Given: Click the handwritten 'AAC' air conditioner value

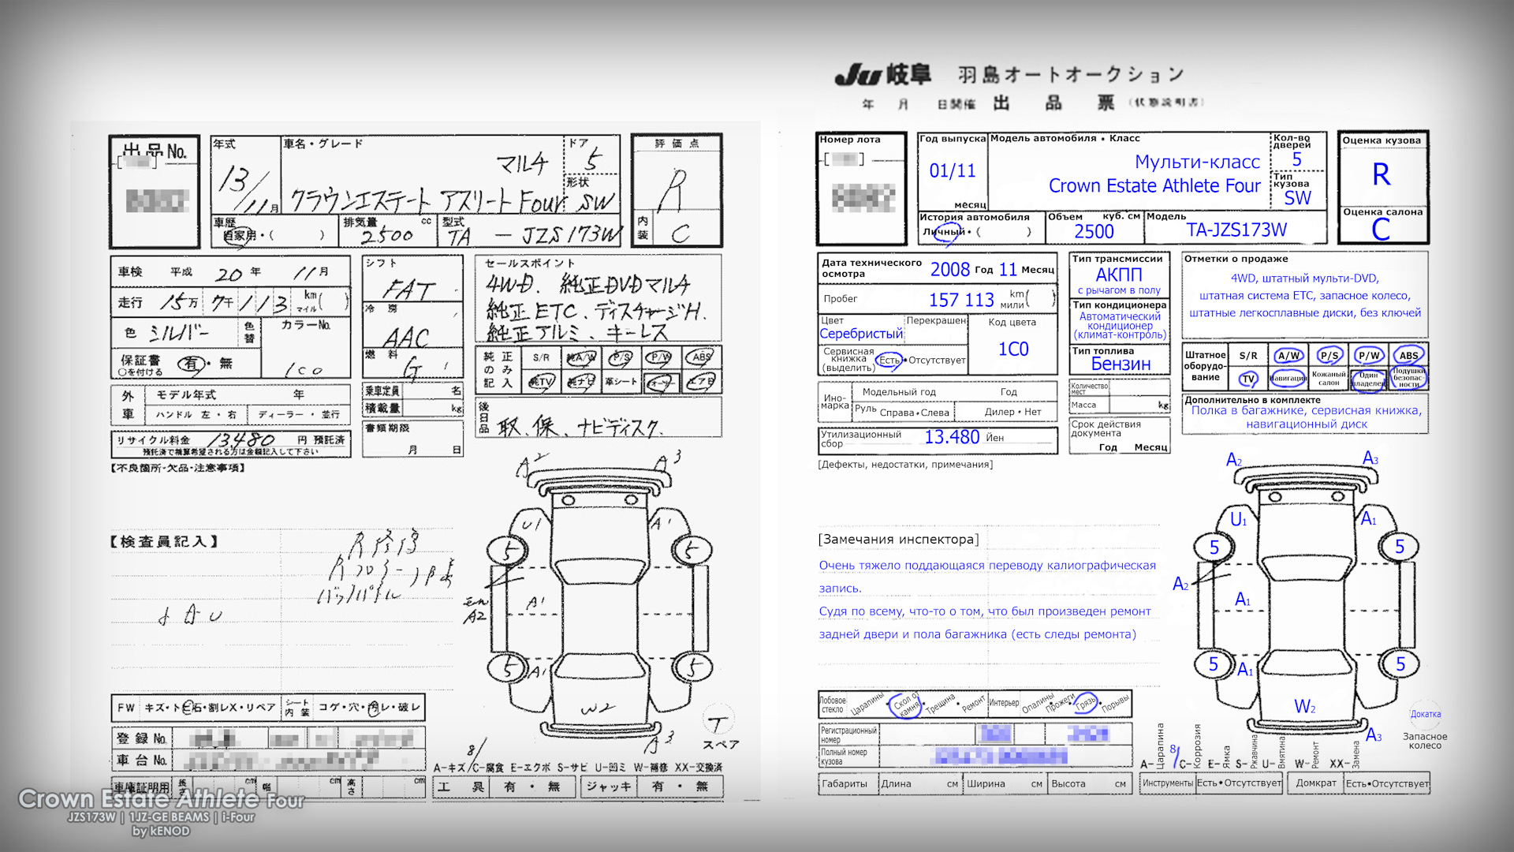Looking at the screenshot, I should 405,338.
